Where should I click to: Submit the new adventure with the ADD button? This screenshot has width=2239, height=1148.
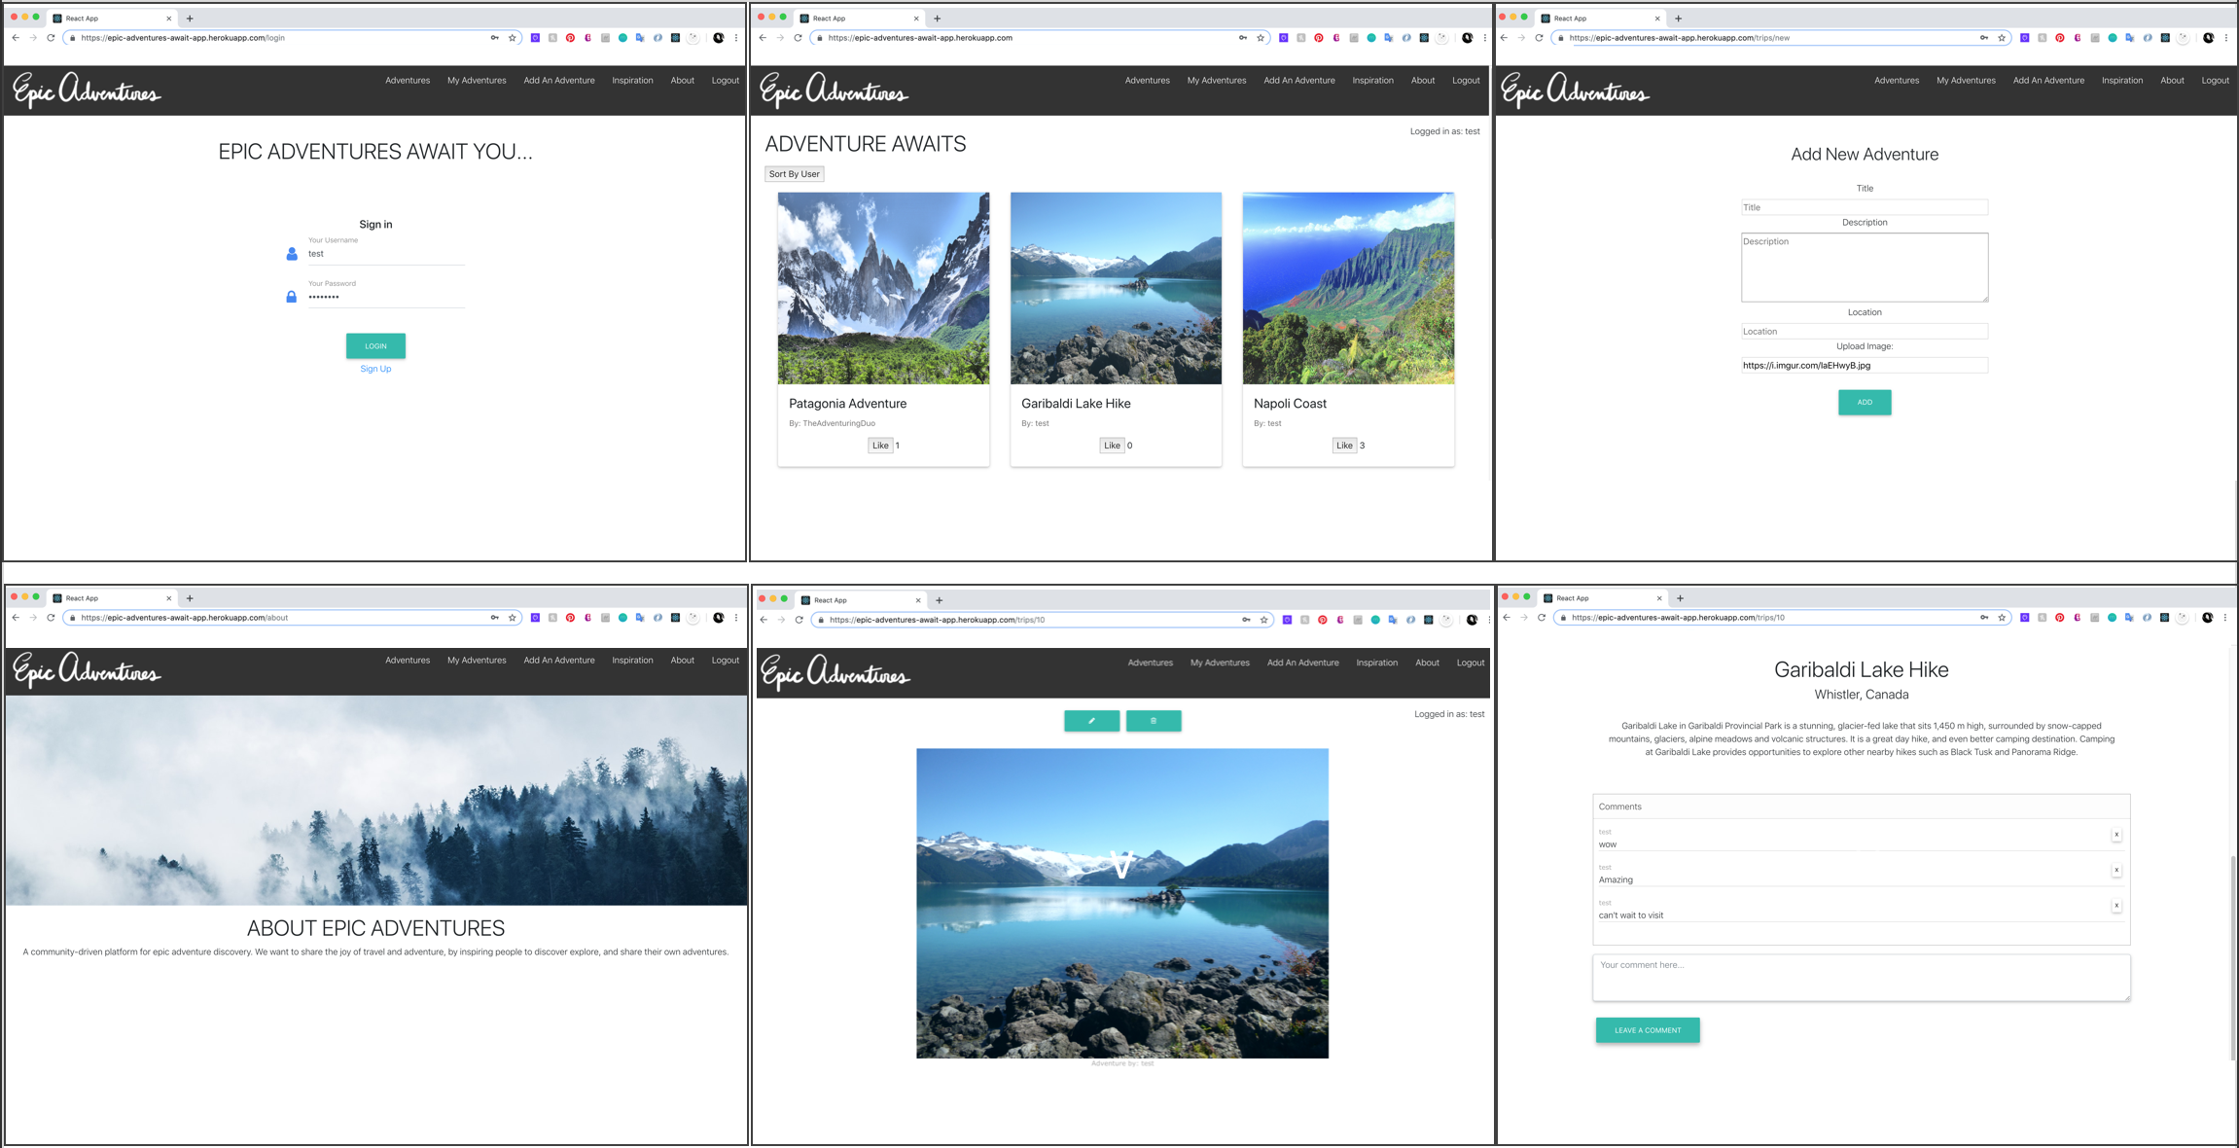pyautogui.click(x=1864, y=402)
